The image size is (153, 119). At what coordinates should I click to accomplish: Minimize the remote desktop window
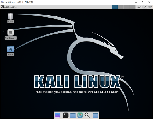(136, 2)
